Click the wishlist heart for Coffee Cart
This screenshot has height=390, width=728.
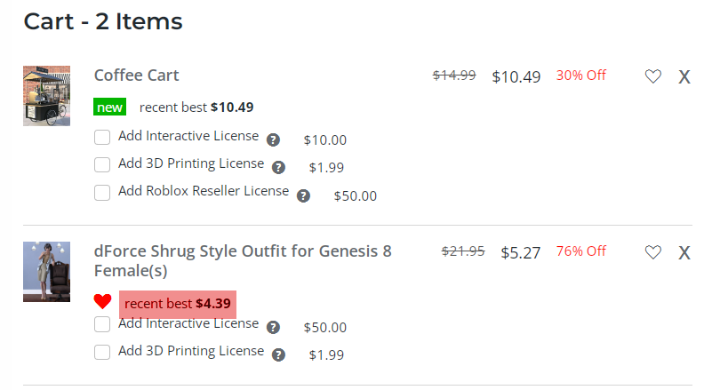coord(653,76)
